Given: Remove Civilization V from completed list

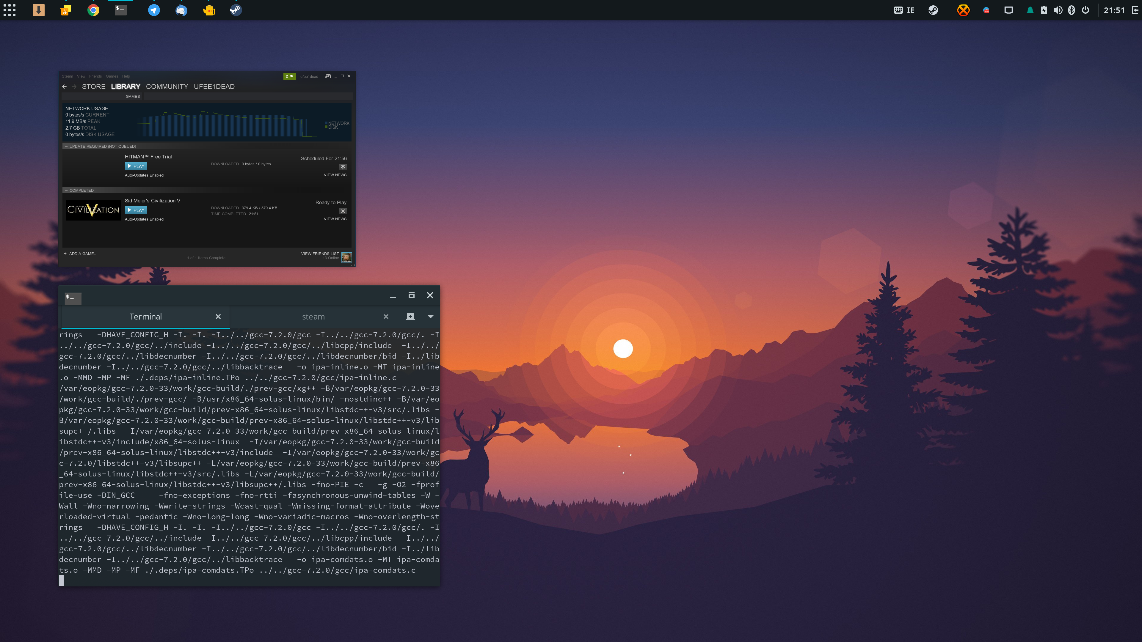Looking at the screenshot, I should 343,211.
